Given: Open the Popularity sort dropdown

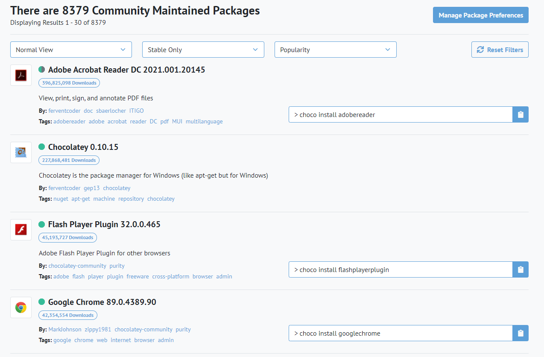Looking at the screenshot, I should (336, 50).
